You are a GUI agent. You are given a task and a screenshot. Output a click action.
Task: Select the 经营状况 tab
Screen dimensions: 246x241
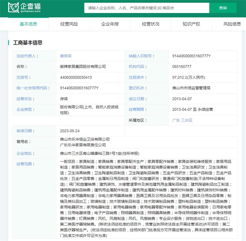pos(151,24)
